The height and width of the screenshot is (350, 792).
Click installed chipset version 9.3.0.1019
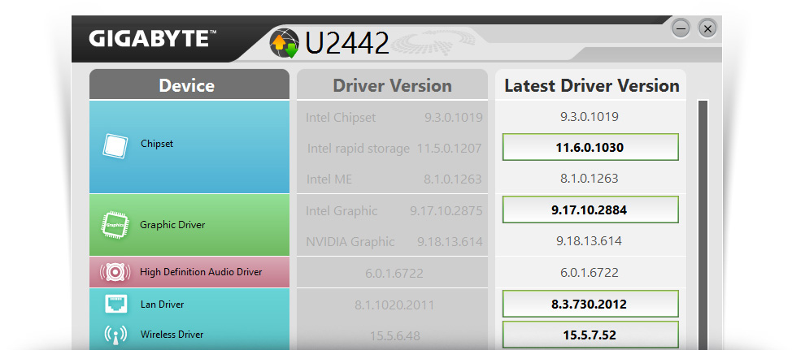click(x=454, y=118)
